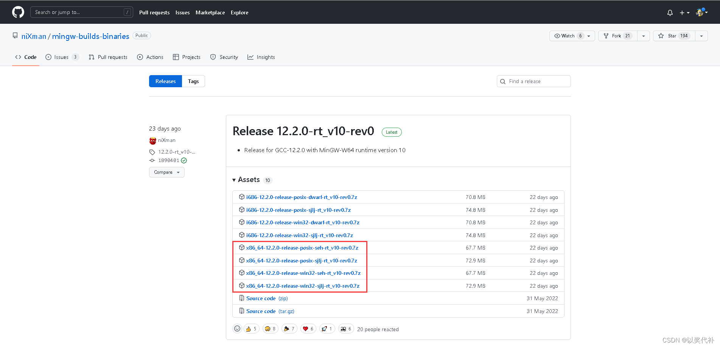Focus the Find a release field

[x=533, y=81]
